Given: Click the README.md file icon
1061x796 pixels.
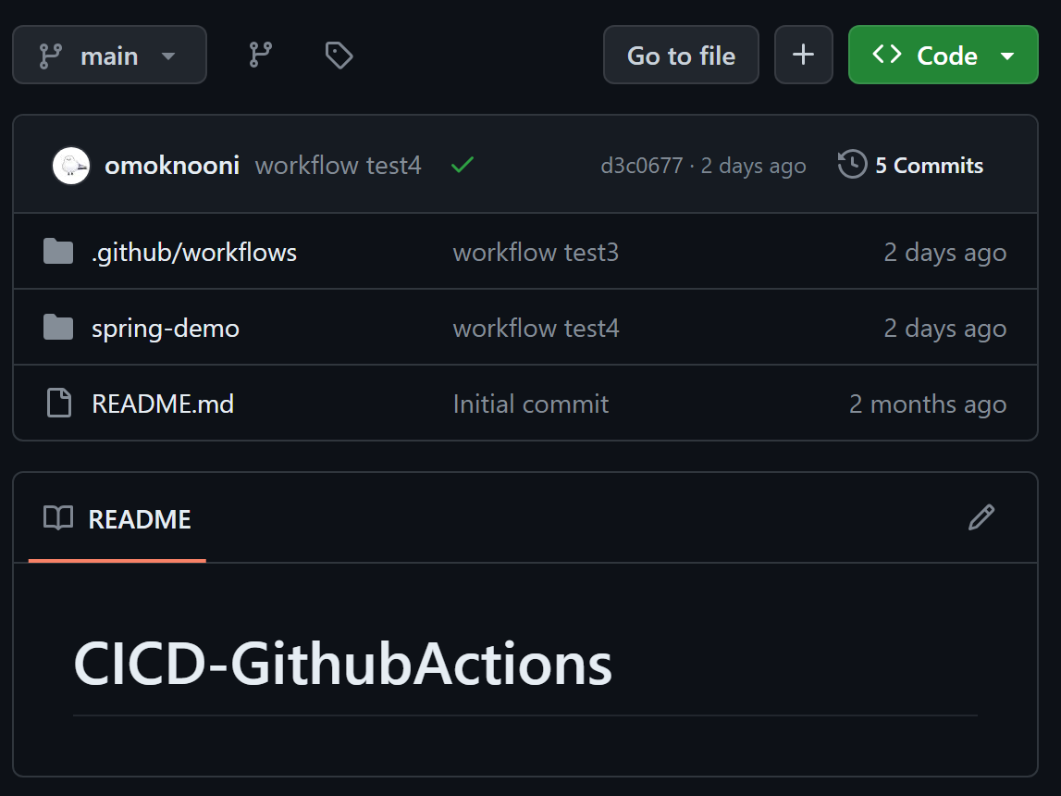Looking at the screenshot, I should [x=59, y=403].
